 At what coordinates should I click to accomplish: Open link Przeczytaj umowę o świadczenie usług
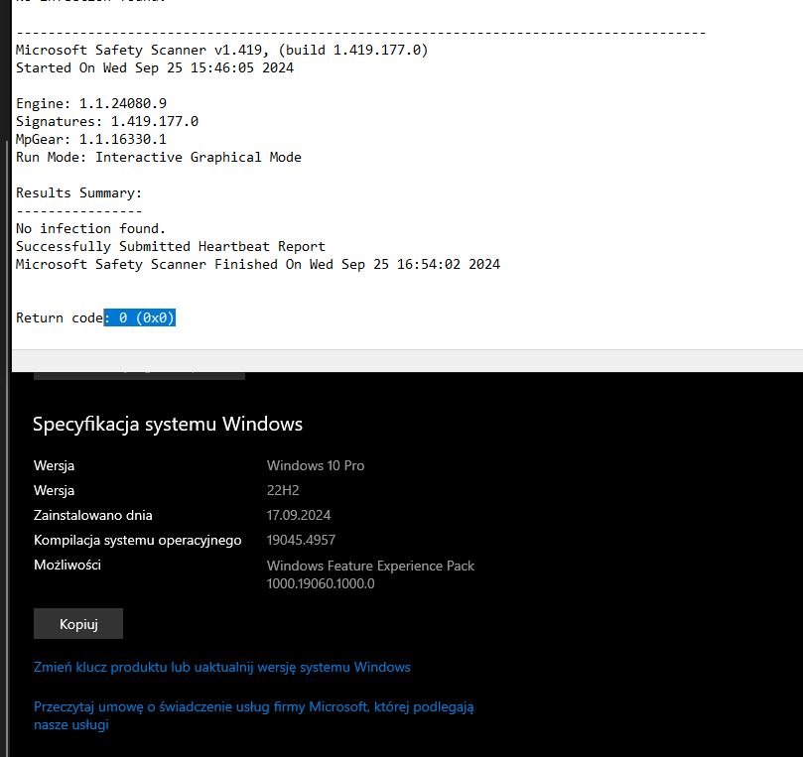tap(253, 715)
